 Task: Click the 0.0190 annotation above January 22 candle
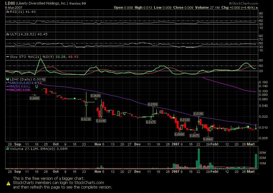198,114
